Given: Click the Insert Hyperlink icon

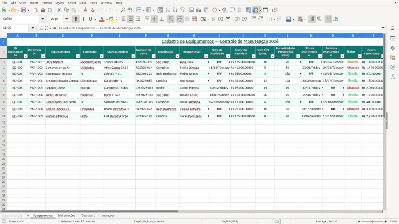Looking at the screenshot, I should (x=225, y=10).
